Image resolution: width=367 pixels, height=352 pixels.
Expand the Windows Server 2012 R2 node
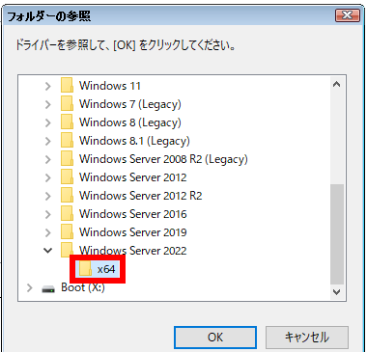pos(48,196)
